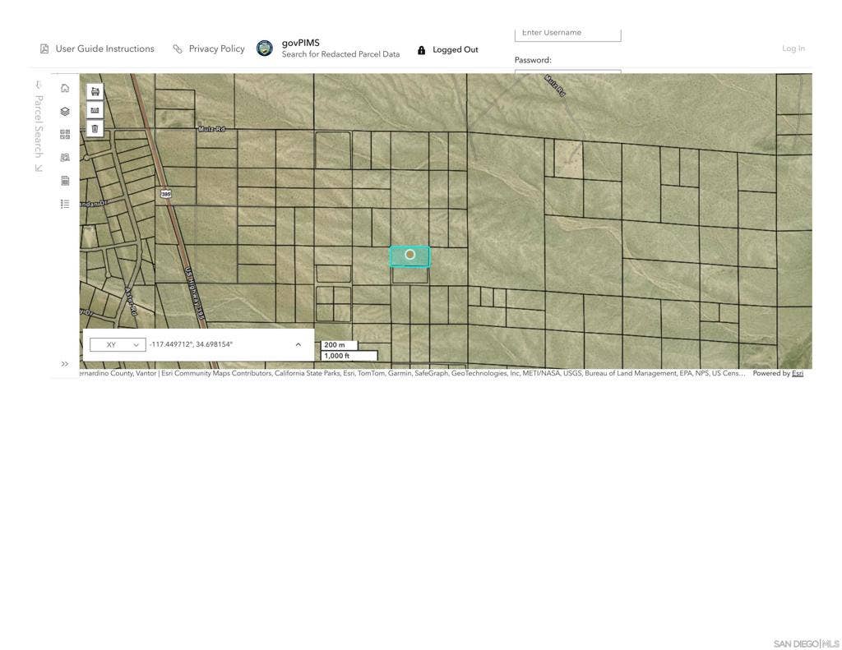Click the 200 m scale bar label

(x=335, y=345)
